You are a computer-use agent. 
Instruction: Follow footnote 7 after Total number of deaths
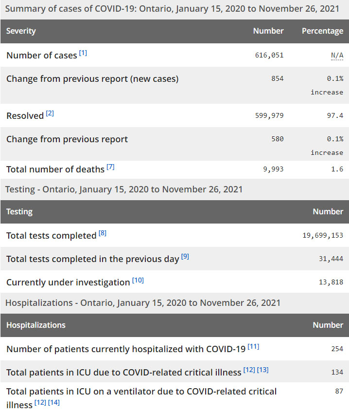(x=110, y=167)
